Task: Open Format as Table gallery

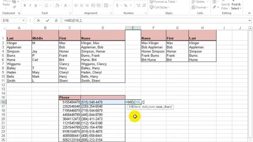Action: 163,2
